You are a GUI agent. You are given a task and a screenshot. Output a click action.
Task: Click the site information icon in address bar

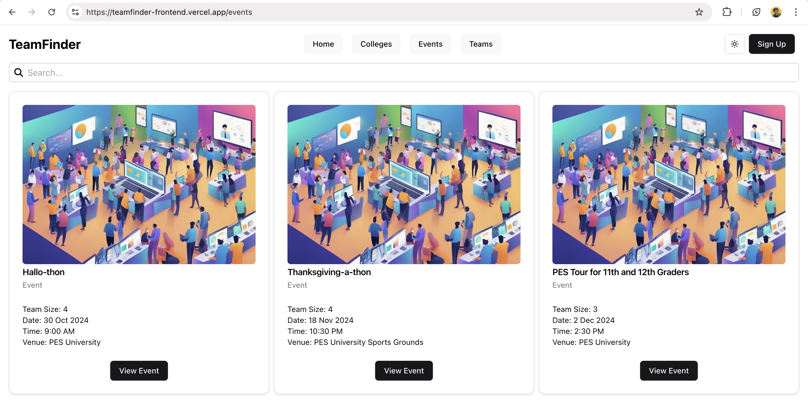pos(75,12)
